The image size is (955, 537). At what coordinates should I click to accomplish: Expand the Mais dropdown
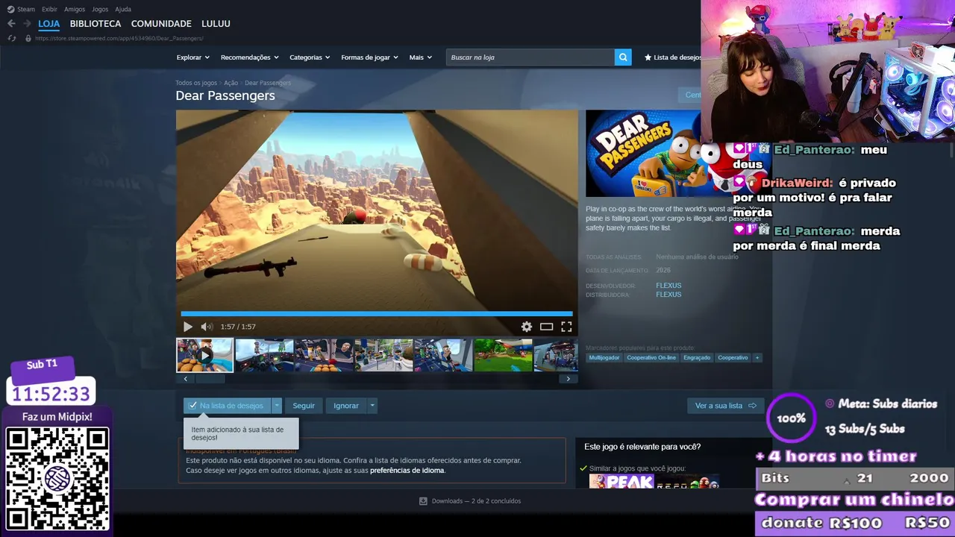pyautogui.click(x=421, y=57)
